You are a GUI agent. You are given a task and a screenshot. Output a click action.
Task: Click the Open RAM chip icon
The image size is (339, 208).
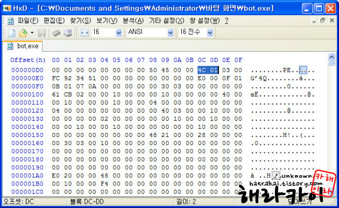pos(56,33)
